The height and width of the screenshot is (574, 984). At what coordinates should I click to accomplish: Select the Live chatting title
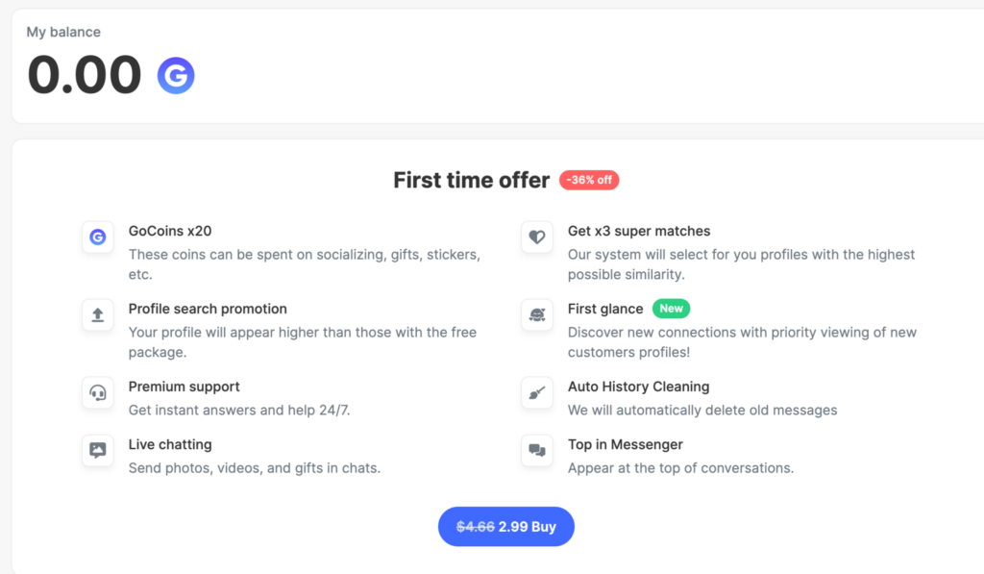coord(170,444)
